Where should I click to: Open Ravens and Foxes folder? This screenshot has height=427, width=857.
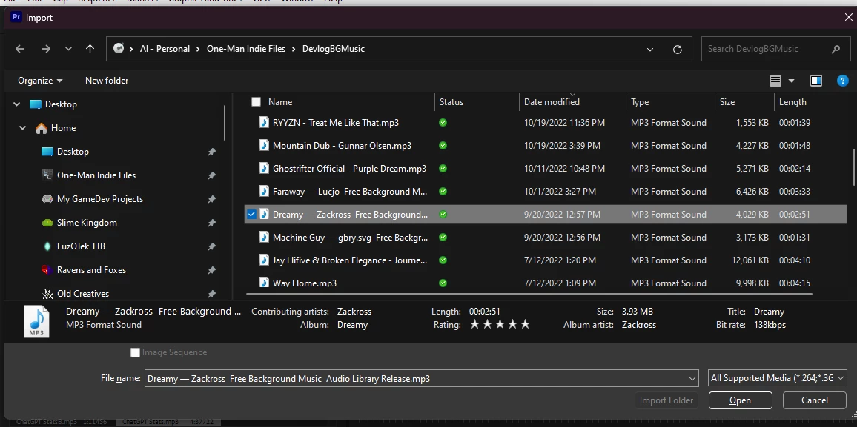coord(91,270)
